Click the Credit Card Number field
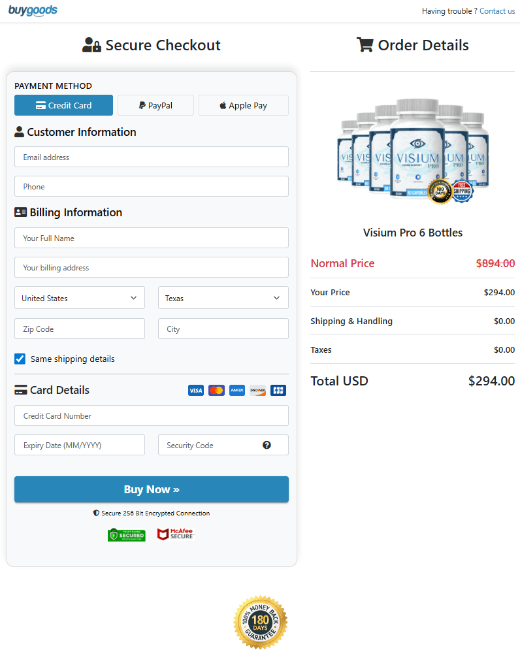The width and height of the screenshot is (520, 650). click(152, 415)
